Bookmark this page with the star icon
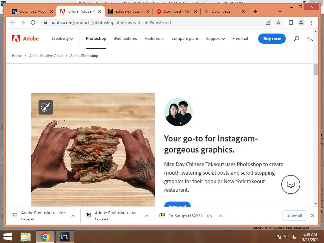The height and width of the screenshot is (243, 324). (x=278, y=22)
